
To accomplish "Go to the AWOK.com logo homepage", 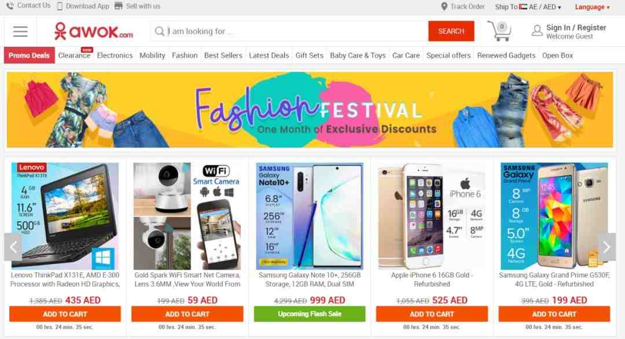I will (94, 31).
